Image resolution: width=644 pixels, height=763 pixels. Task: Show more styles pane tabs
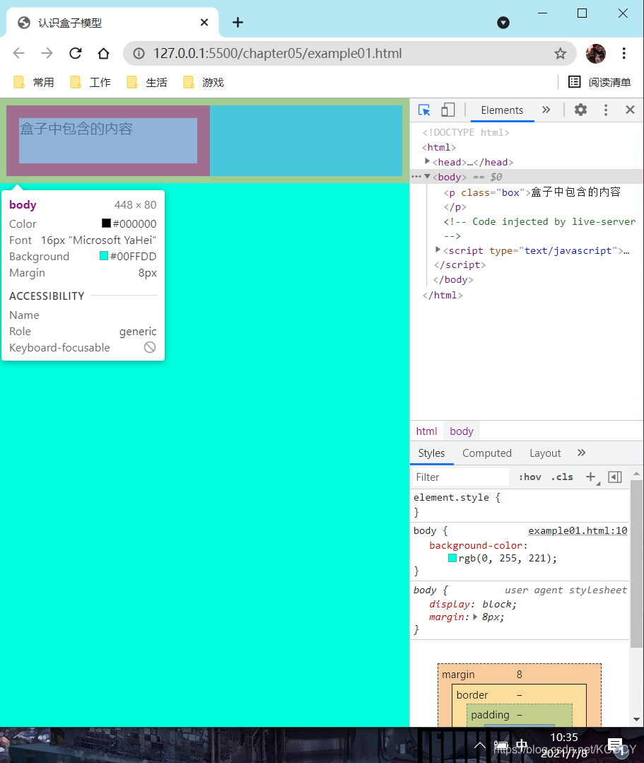[581, 453]
